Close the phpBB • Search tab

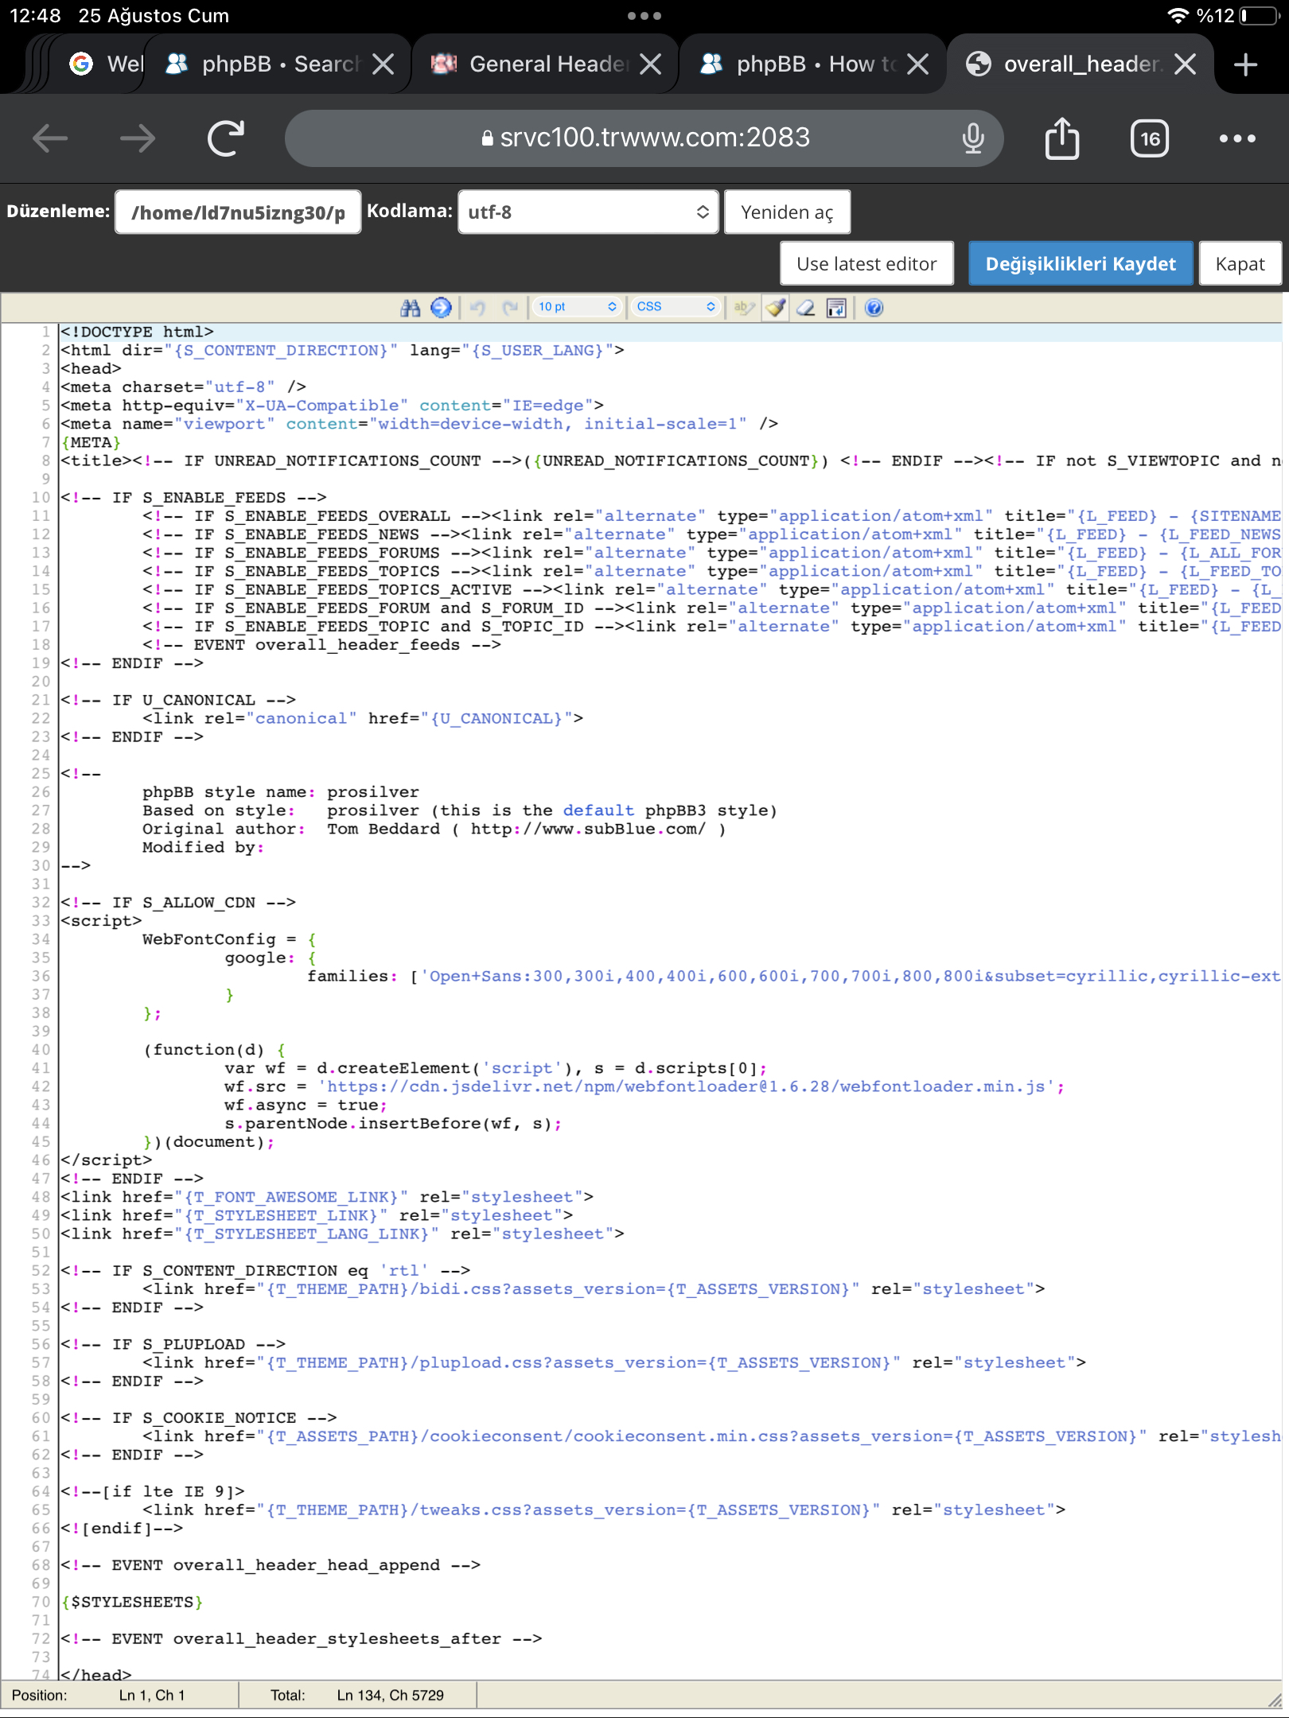(x=384, y=64)
